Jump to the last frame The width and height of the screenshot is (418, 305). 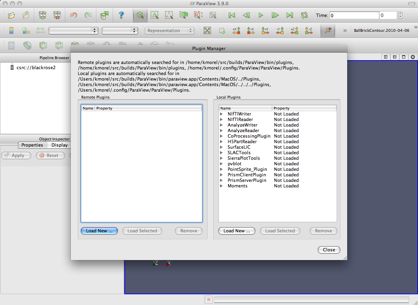(x=290, y=15)
